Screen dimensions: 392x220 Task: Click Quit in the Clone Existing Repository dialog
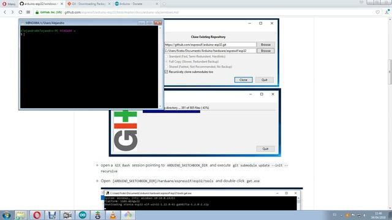point(264,80)
